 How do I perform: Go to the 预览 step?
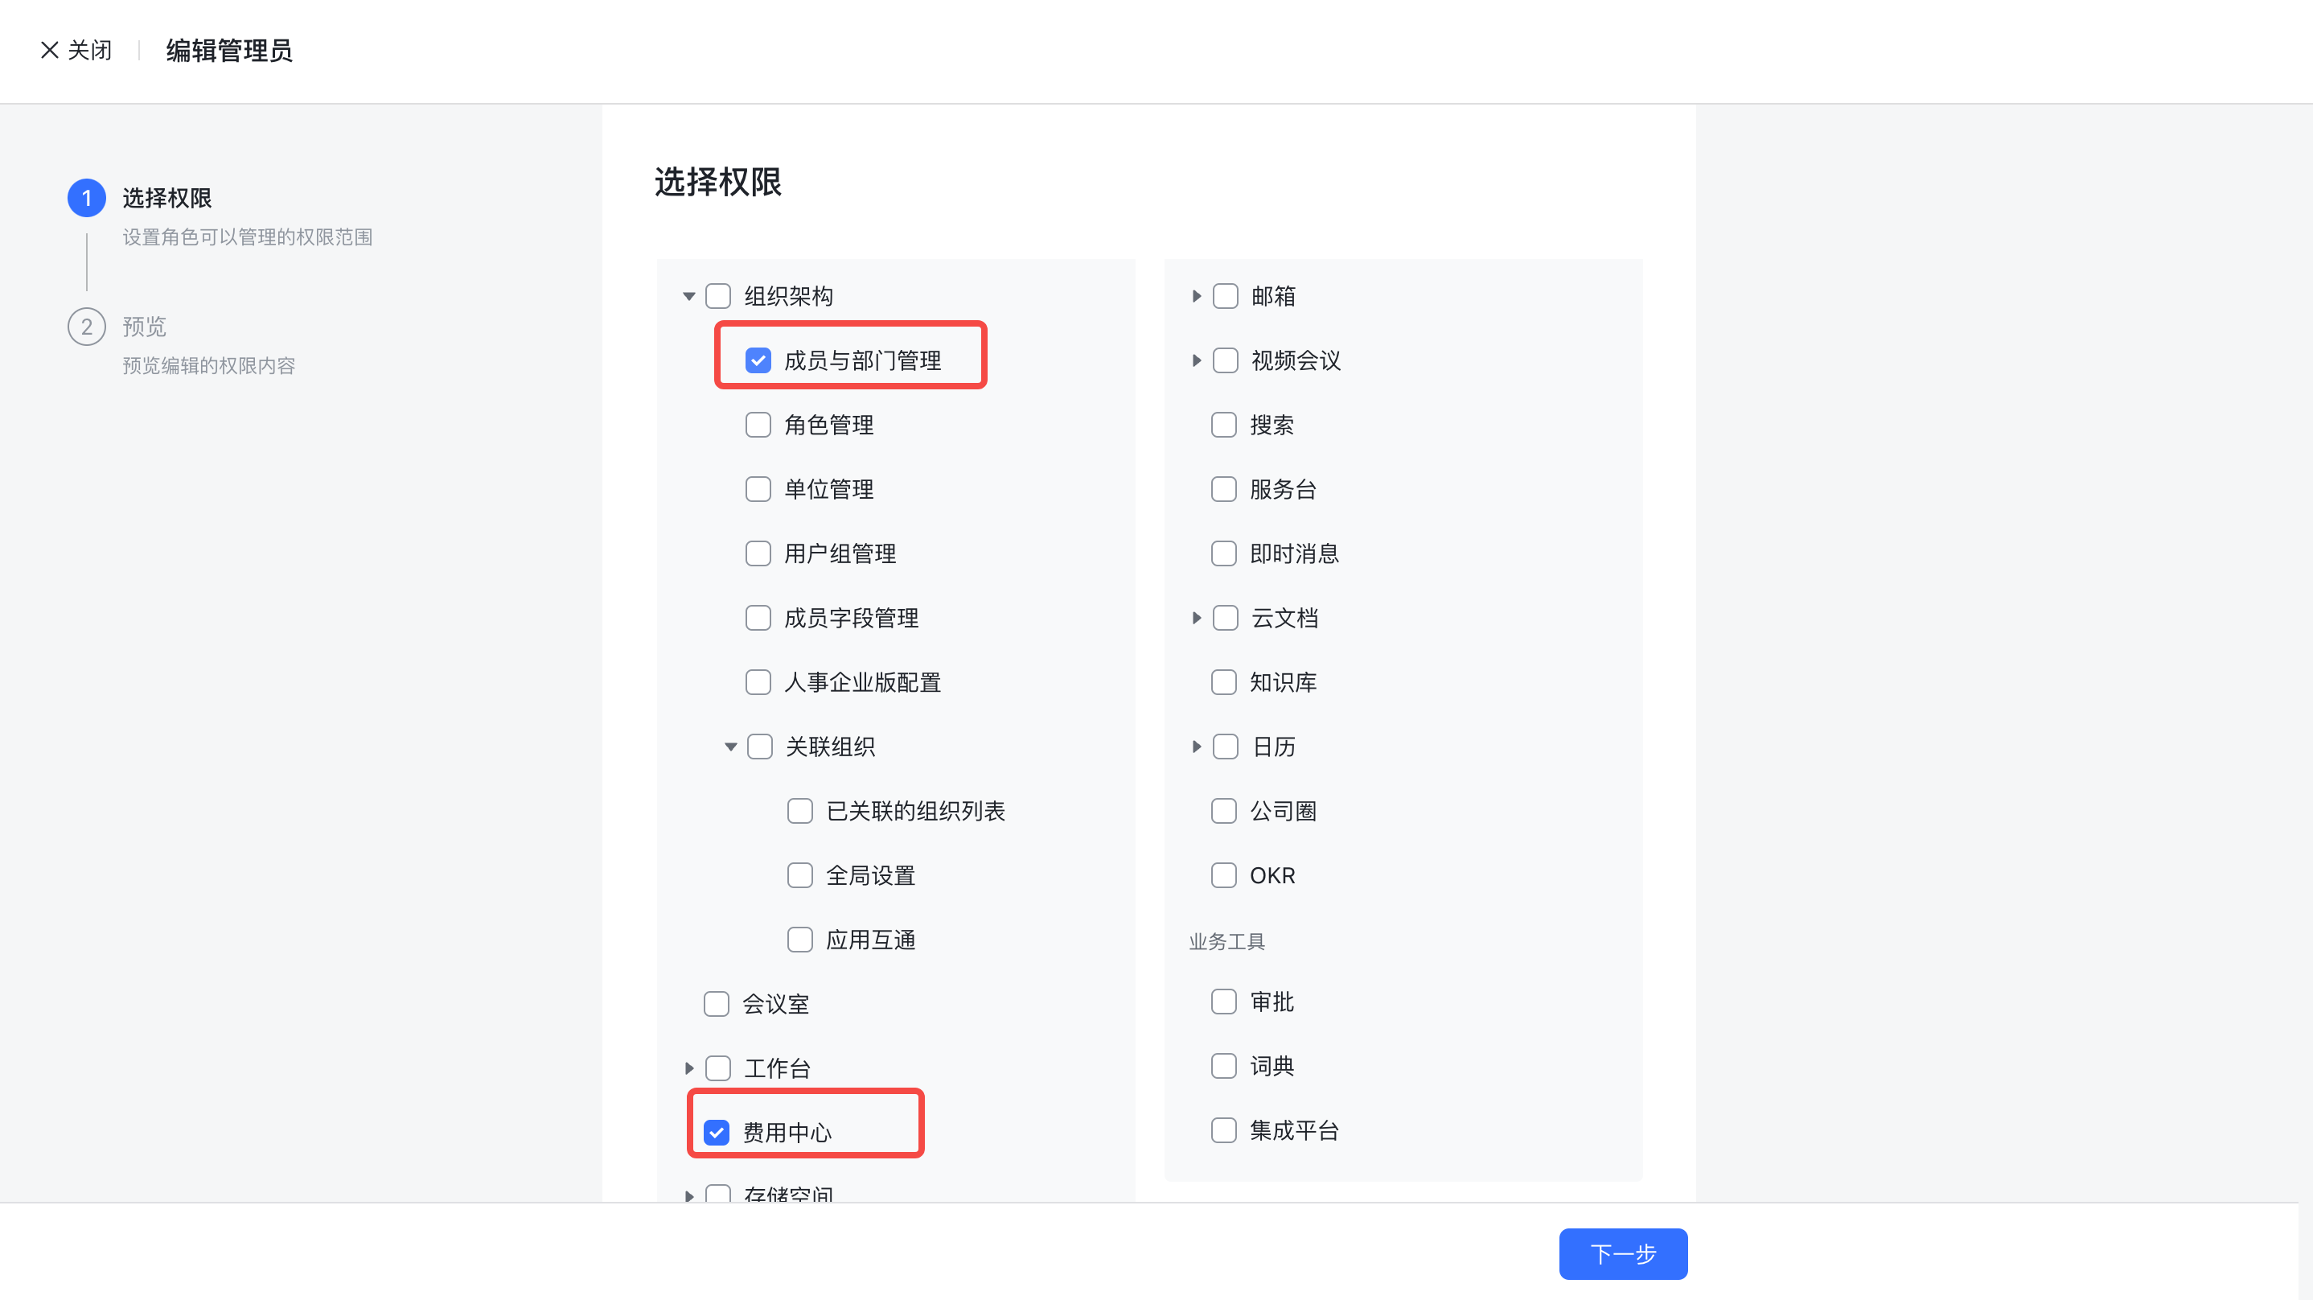point(145,327)
